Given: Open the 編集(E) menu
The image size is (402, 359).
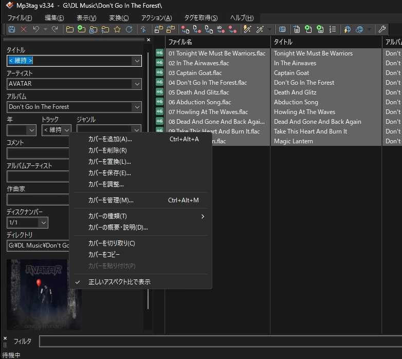Looking at the screenshot, I should 54,18.
